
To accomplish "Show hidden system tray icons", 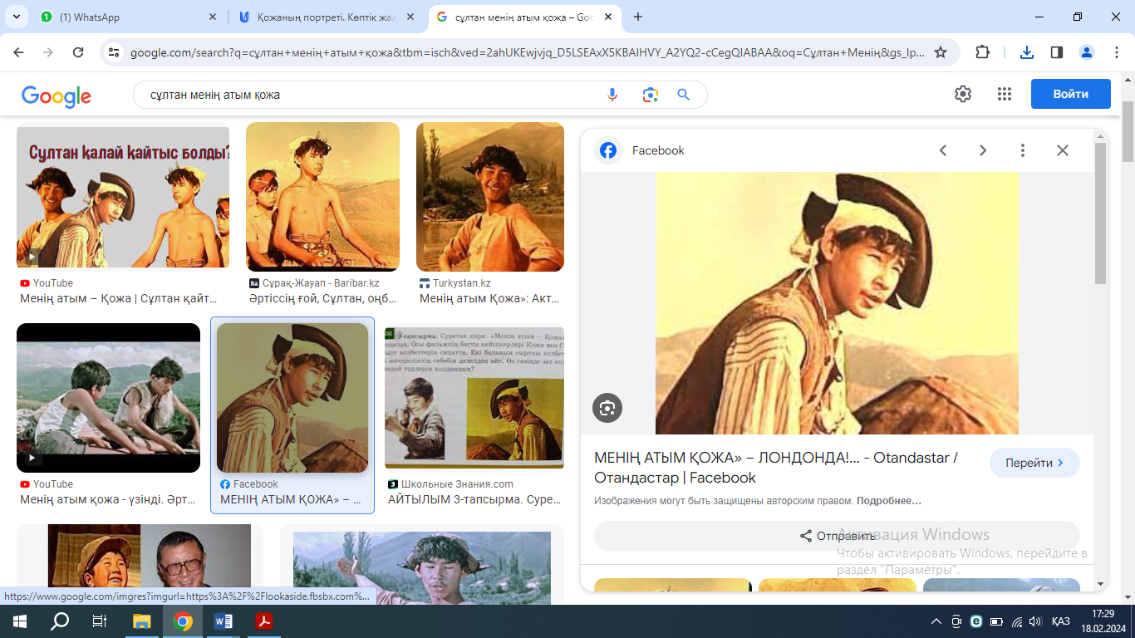I will pyautogui.click(x=936, y=621).
